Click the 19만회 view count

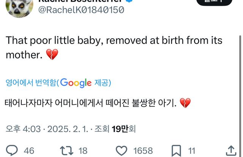pos(124,129)
